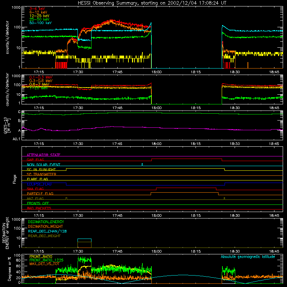
Task: Click the NON_SOLAR_EVENT spike in Flags panel
Action: [x=142, y=165]
